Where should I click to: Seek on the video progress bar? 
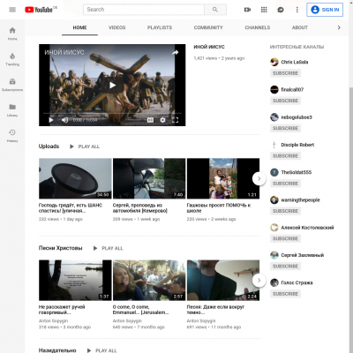pos(112,113)
